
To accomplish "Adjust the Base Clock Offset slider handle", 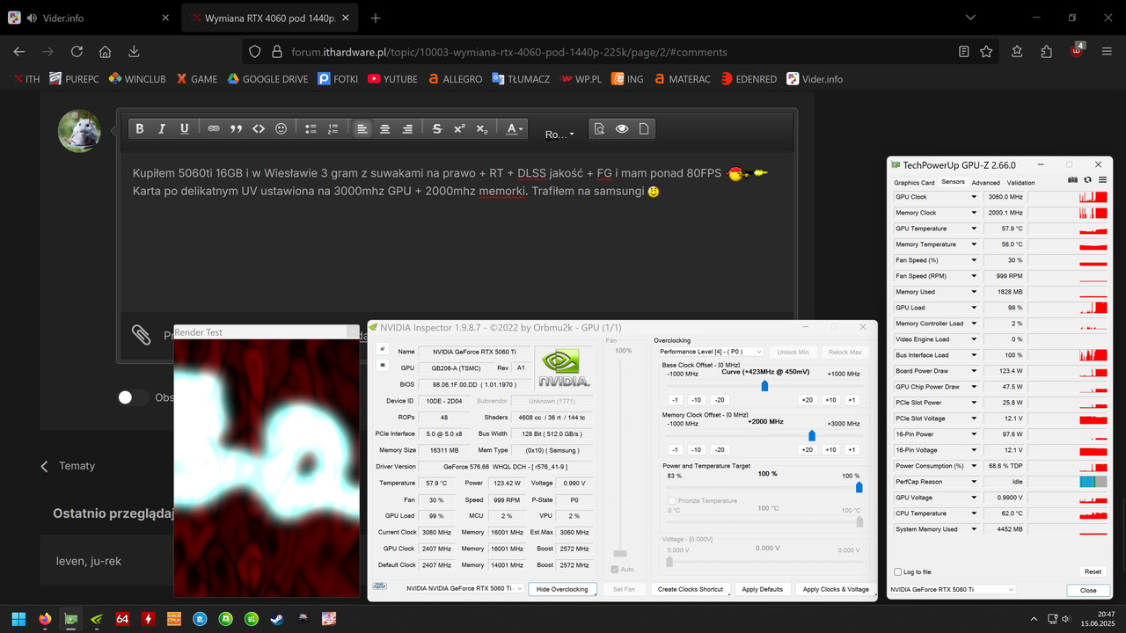I will pyautogui.click(x=764, y=385).
